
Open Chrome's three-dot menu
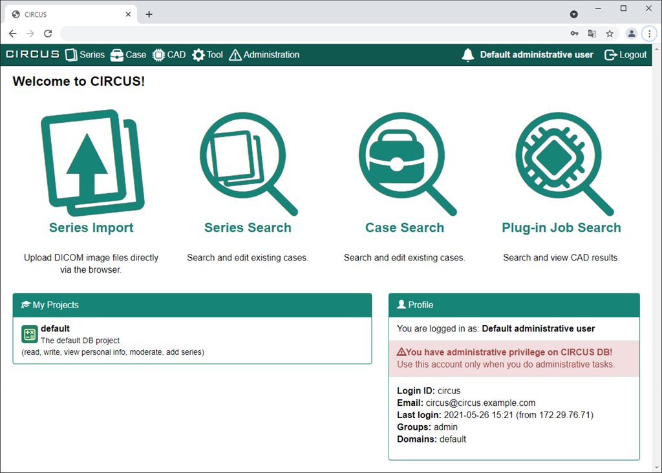650,34
